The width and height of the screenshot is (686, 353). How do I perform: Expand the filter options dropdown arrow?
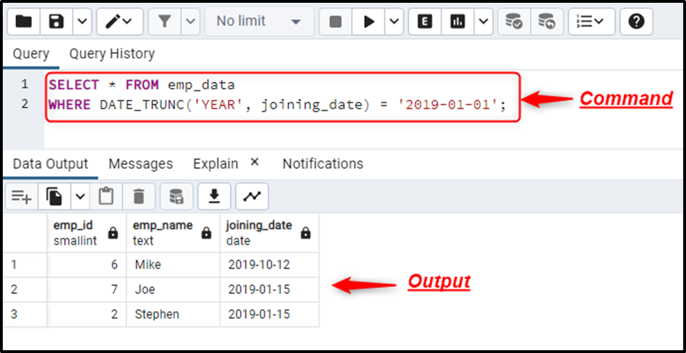tap(191, 22)
